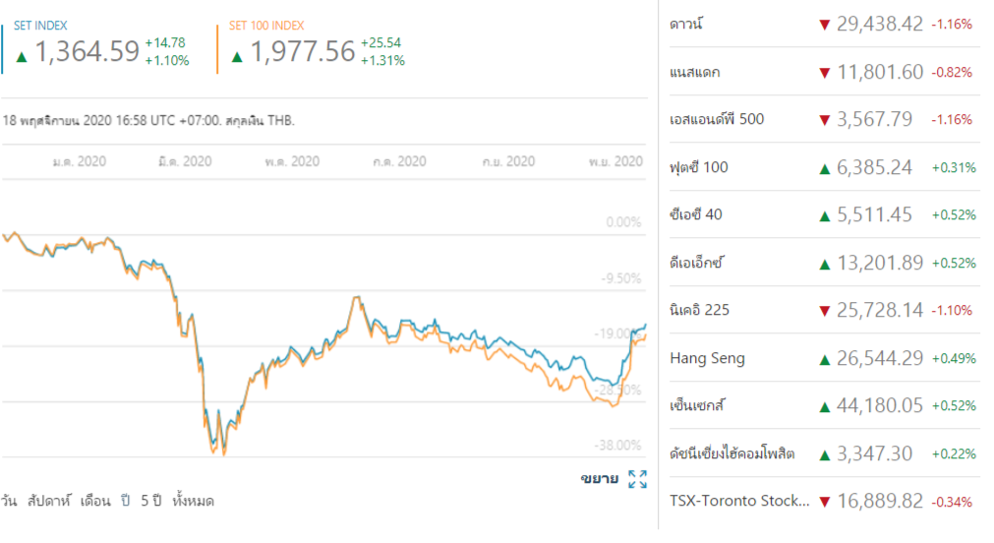Click the ก.ค. 2020 axis label
This screenshot has height=543, width=994.
point(400,161)
